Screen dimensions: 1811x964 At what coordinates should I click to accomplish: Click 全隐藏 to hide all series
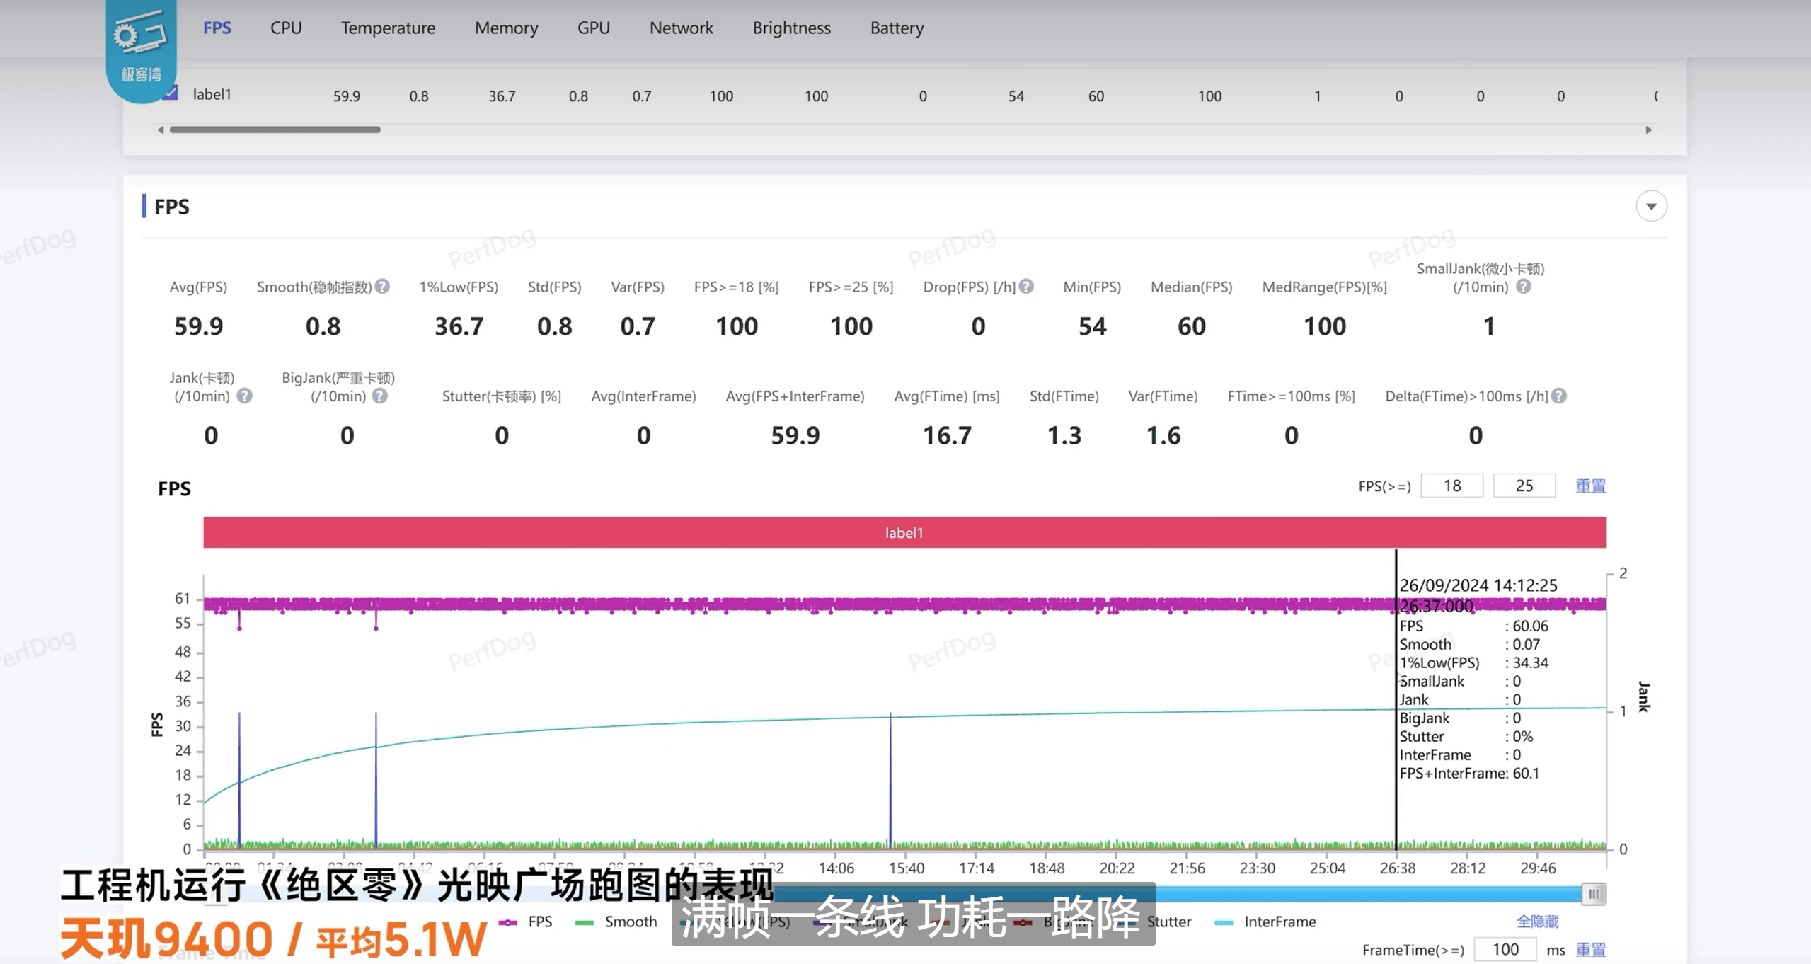click(1537, 922)
